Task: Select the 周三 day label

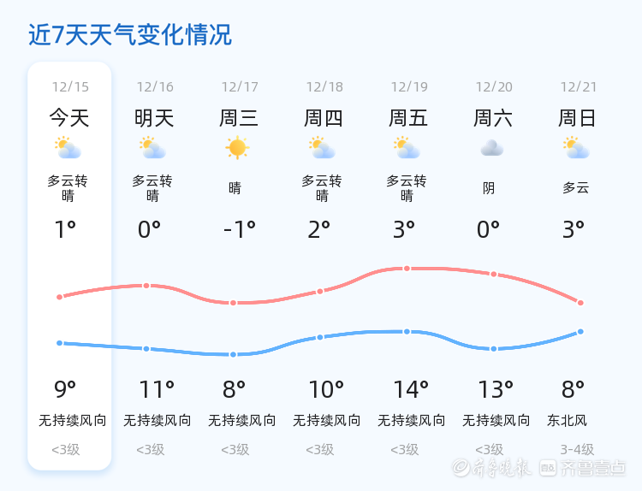Action: [x=239, y=117]
